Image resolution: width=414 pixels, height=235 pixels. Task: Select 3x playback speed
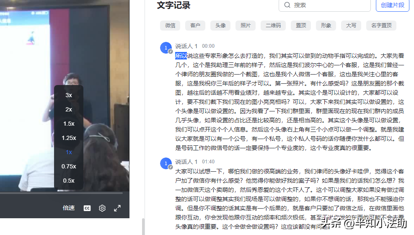click(x=69, y=95)
